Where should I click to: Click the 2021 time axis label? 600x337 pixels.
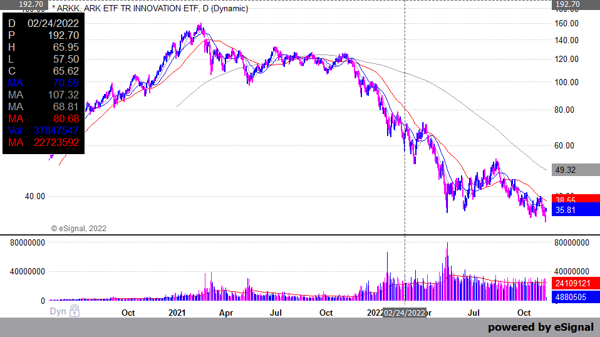[x=177, y=313]
